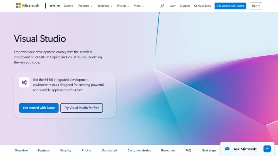Click the Ask Microsoft label

coord(245,149)
